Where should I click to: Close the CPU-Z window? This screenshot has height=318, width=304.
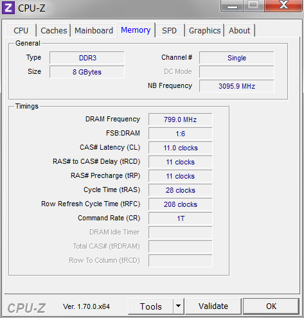tap(283, 5)
